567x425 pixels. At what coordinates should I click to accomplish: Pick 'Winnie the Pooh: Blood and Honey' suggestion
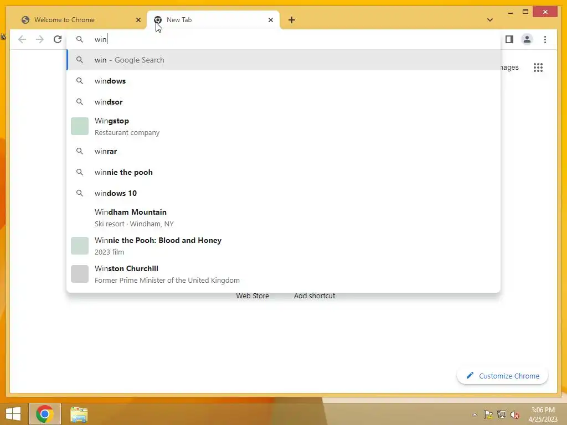[x=284, y=246]
